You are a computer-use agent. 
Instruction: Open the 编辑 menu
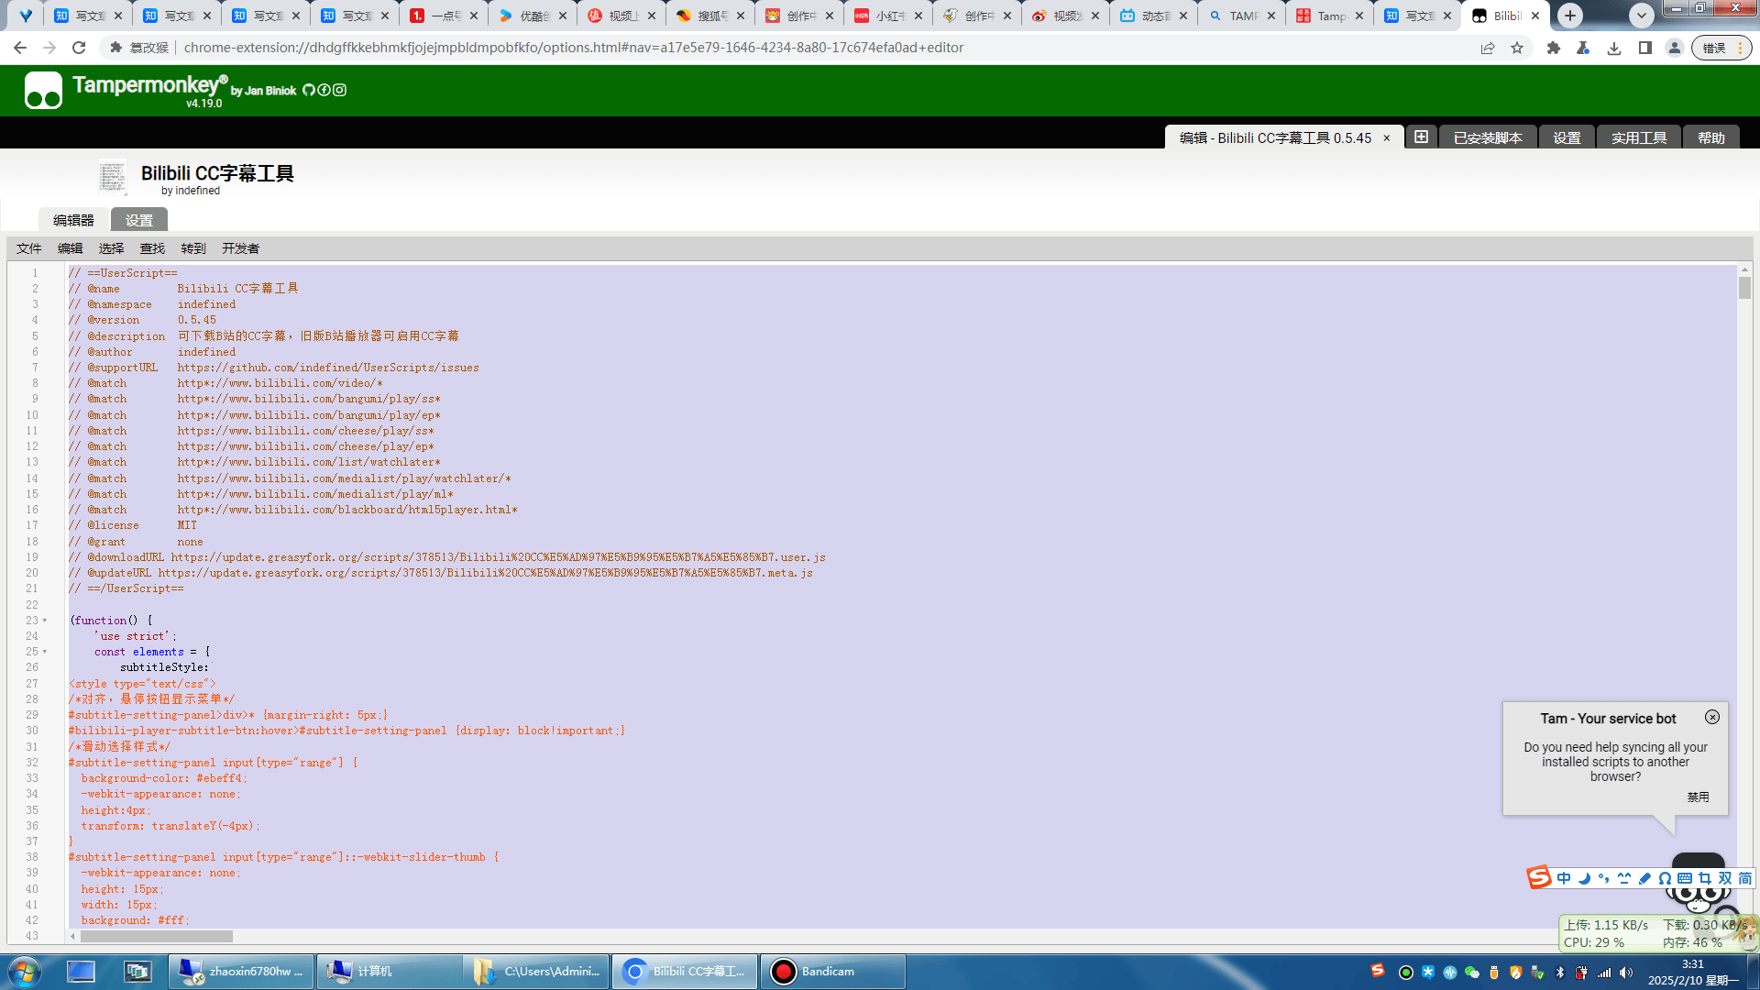71,248
